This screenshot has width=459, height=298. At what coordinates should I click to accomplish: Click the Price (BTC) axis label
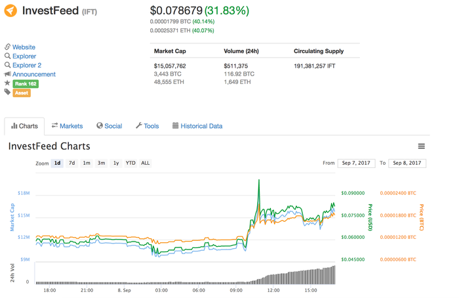click(421, 217)
